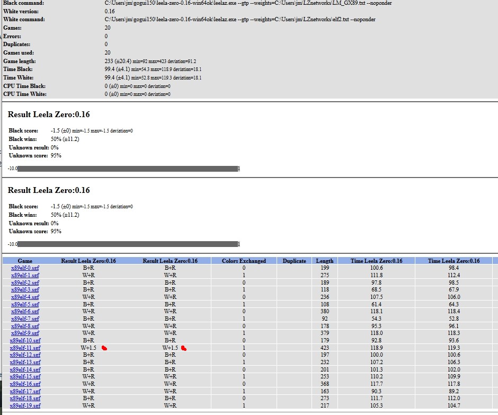
Task: Click time value 68.5 in x89elf-3 row
Action: coord(376,289)
